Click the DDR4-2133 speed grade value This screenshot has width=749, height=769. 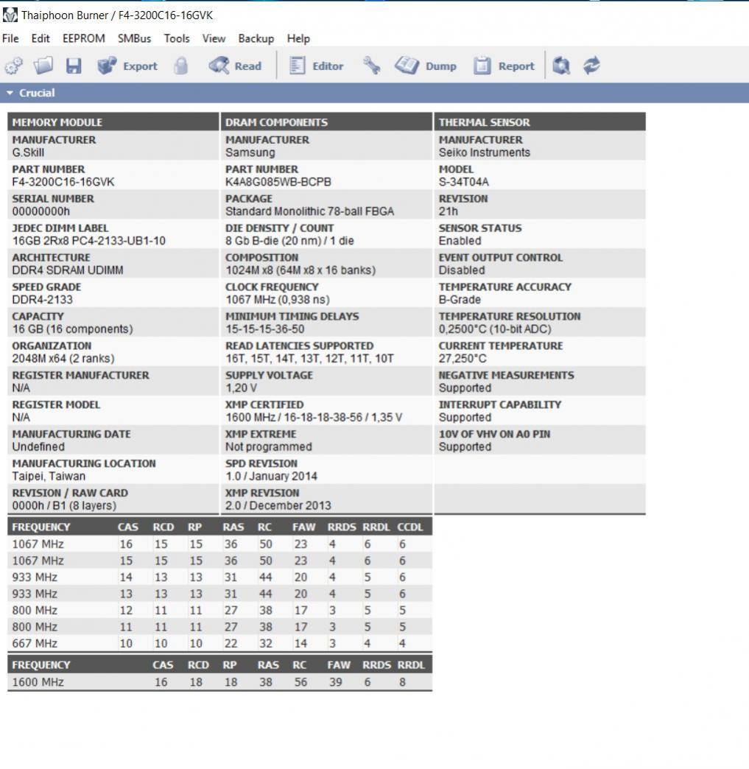[x=42, y=300]
